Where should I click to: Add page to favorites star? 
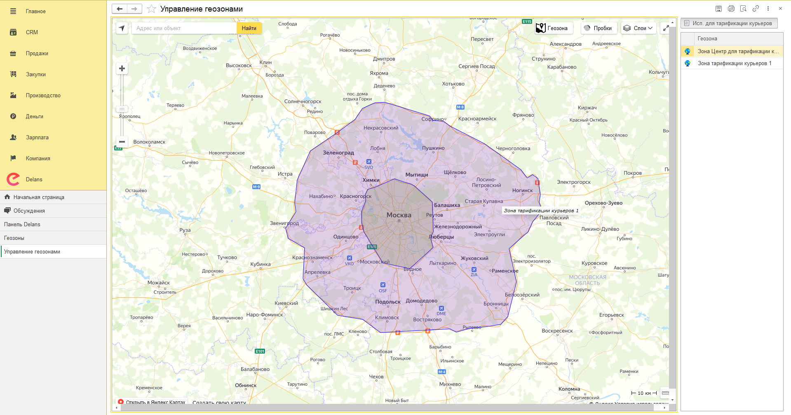click(x=151, y=9)
